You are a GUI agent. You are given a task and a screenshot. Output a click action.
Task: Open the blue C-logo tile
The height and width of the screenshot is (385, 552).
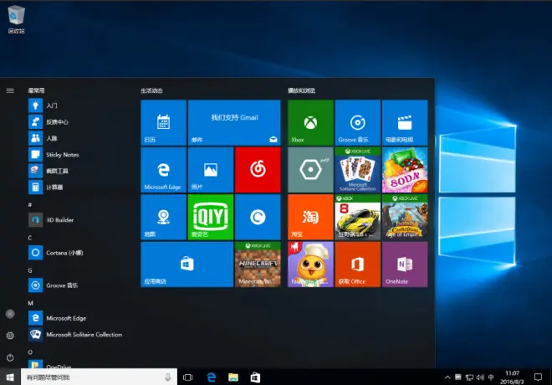click(258, 217)
